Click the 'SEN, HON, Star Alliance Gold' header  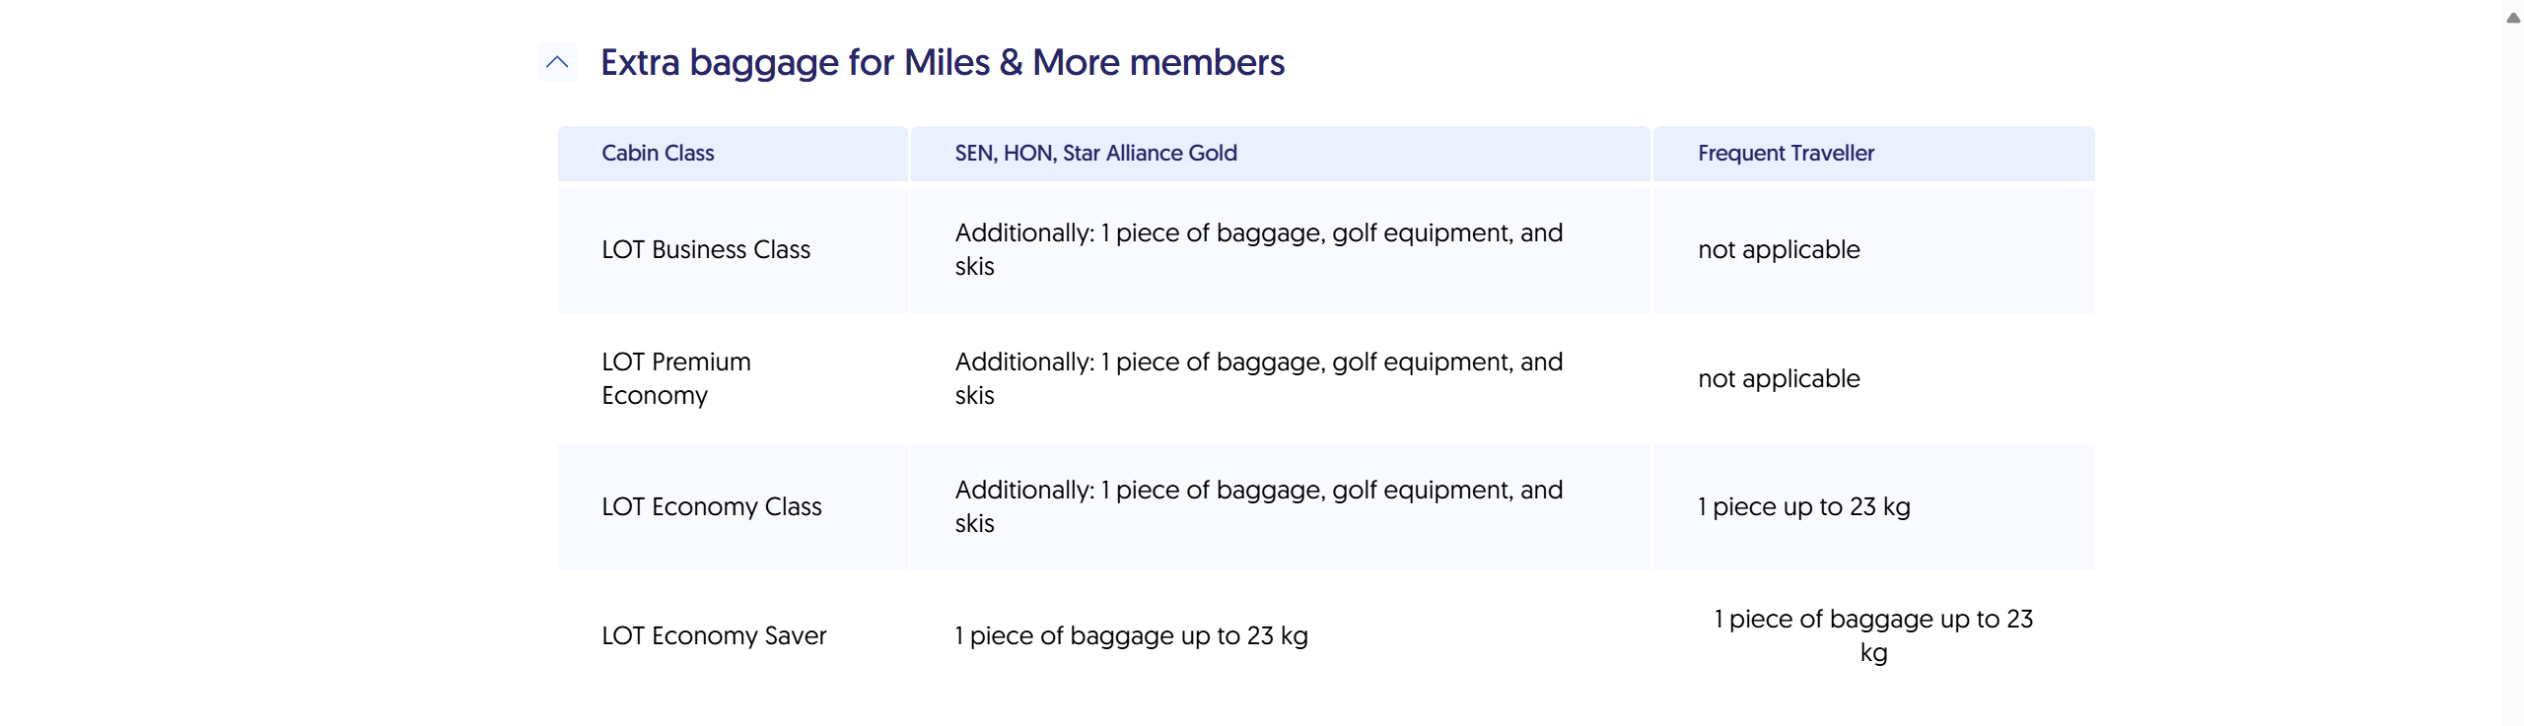point(1095,153)
